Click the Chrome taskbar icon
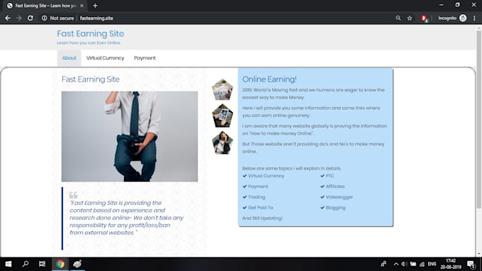The image size is (482, 271). (60, 264)
